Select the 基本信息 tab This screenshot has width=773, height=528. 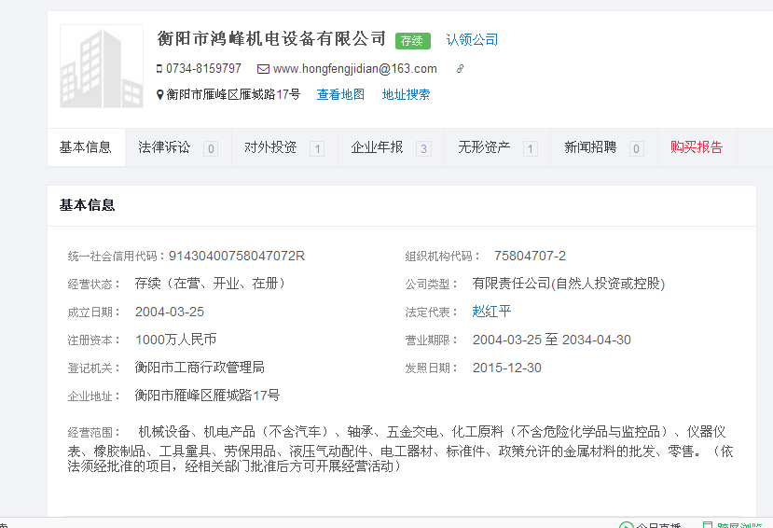(86, 147)
